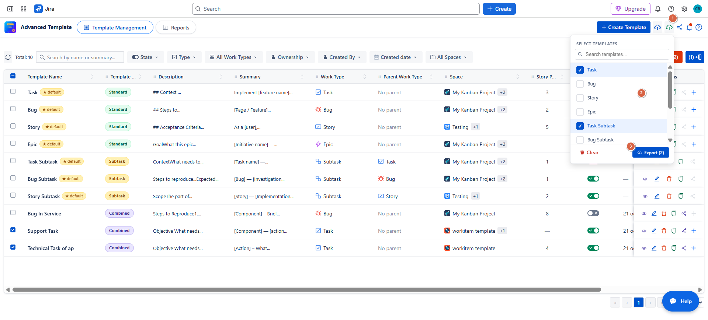Click the Export (2) button
The height and width of the screenshot is (320, 708).
click(651, 153)
